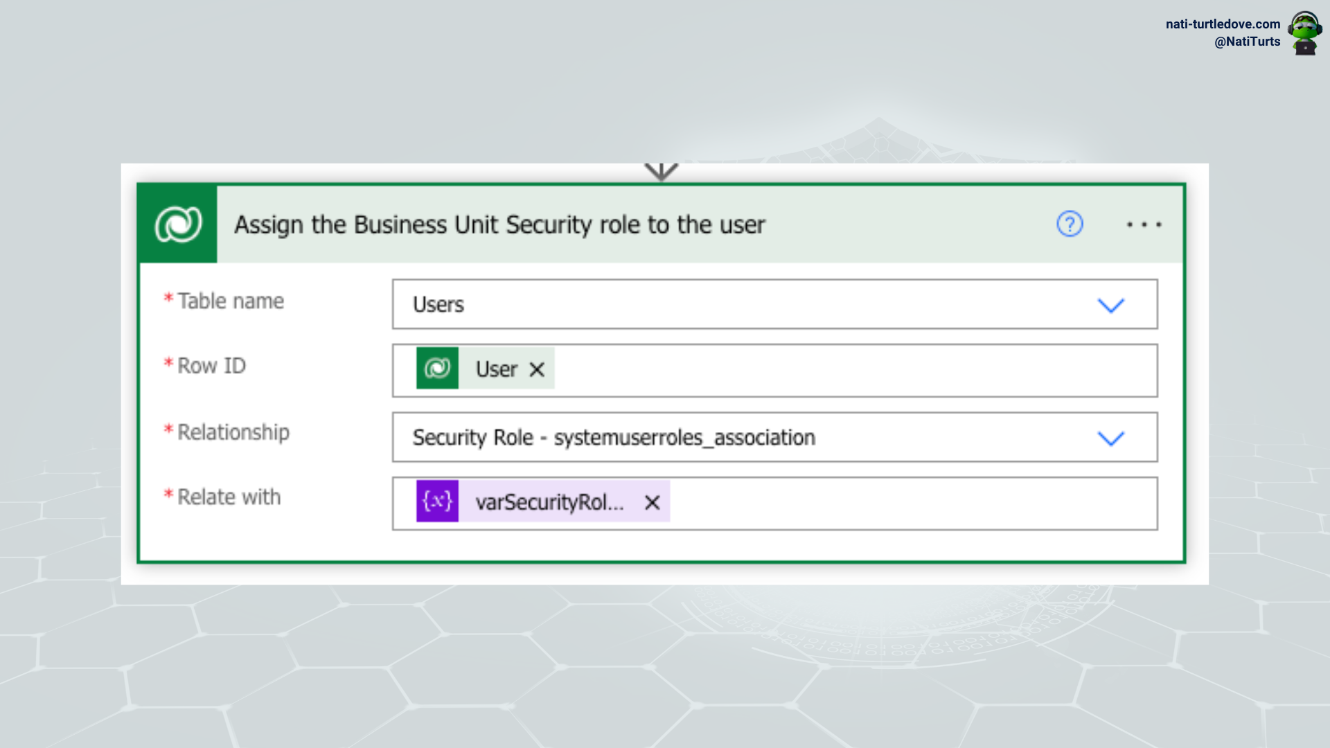The height and width of the screenshot is (748, 1330).
Task: Expand the Table name dropdown showing Users
Action: (1110, 305)
